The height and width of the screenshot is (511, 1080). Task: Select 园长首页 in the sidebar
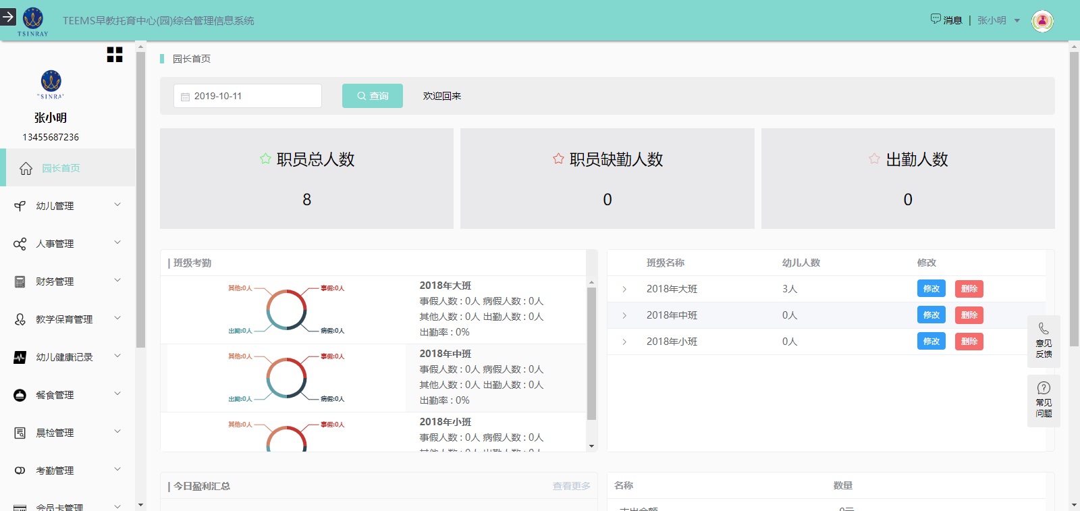[67, 167]
